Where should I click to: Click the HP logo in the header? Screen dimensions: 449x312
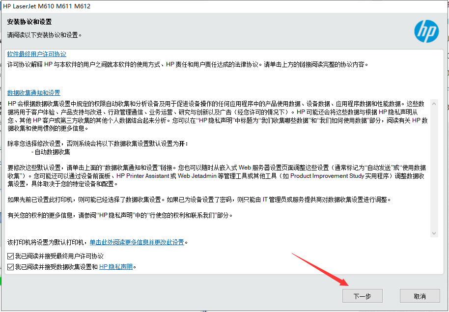(x=426, y=31)
